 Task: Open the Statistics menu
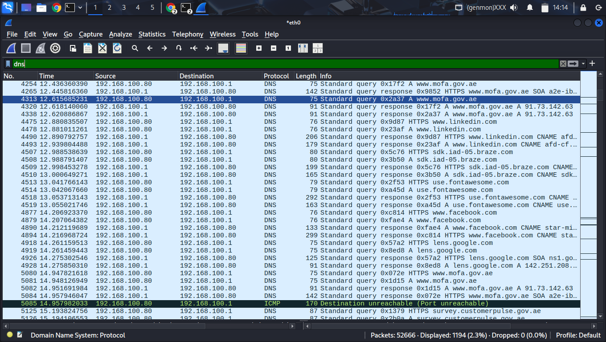(152, 34)
